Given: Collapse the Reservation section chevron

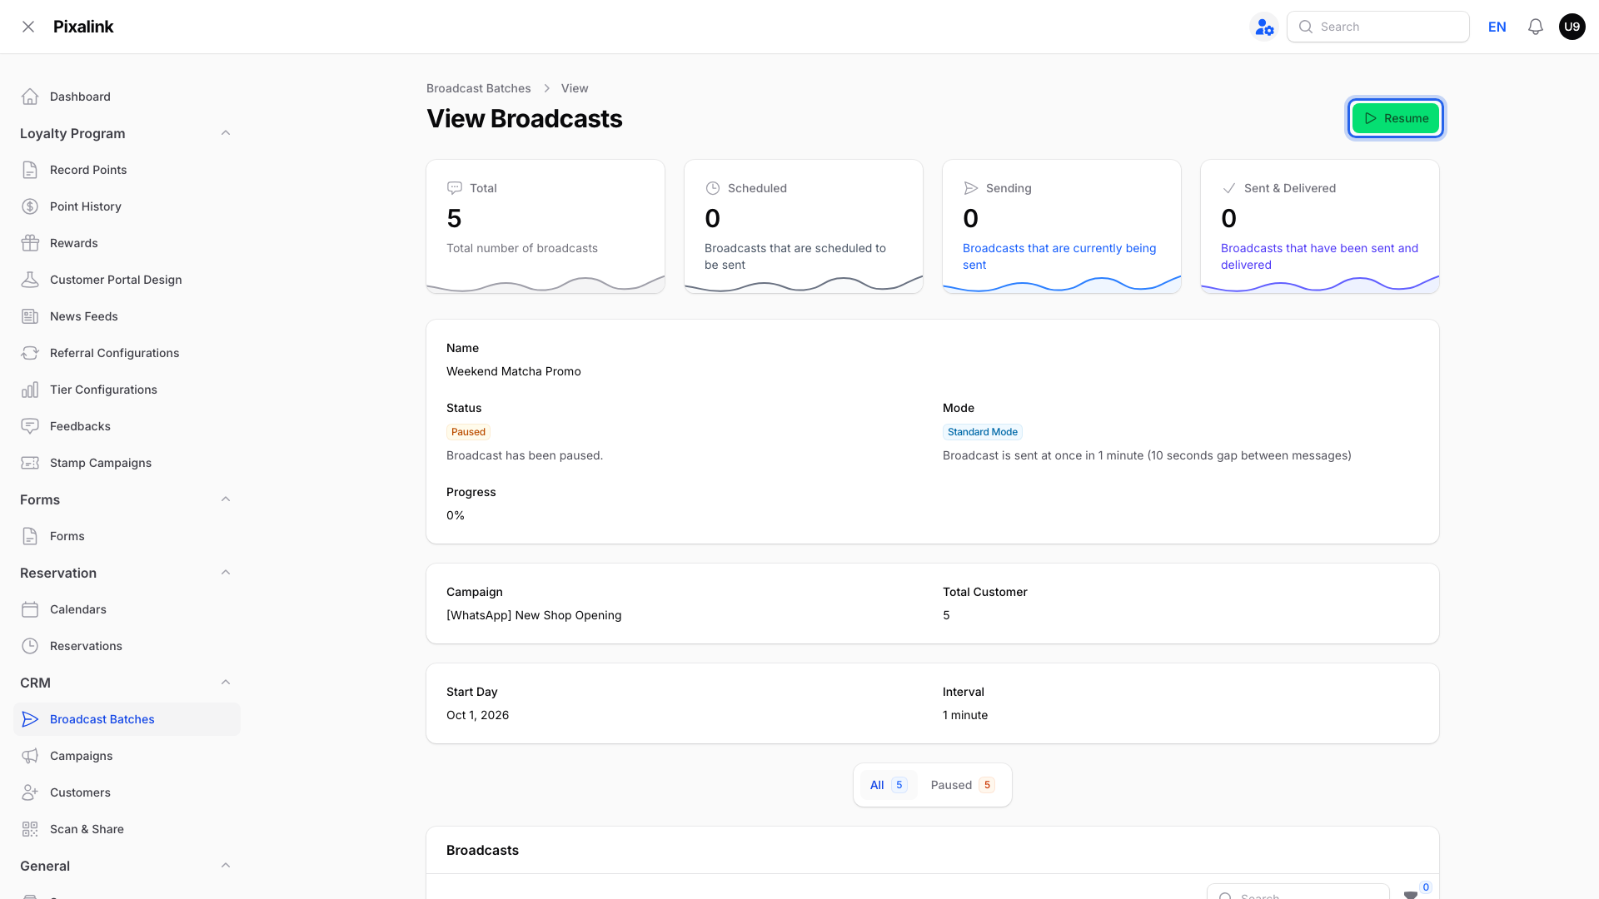Looking at the screenshot, I should click(226, 573).
